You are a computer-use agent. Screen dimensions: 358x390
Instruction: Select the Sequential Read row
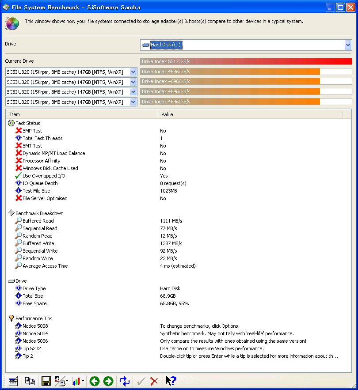178,228
